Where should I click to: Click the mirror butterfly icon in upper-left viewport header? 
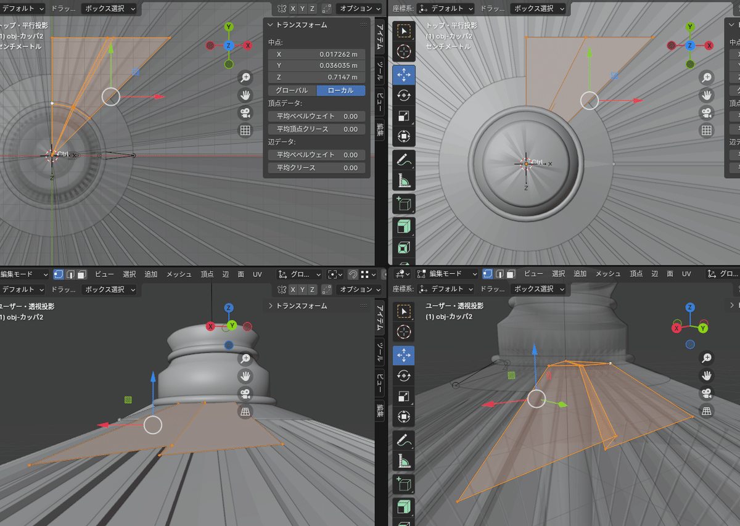pos(282,9)
